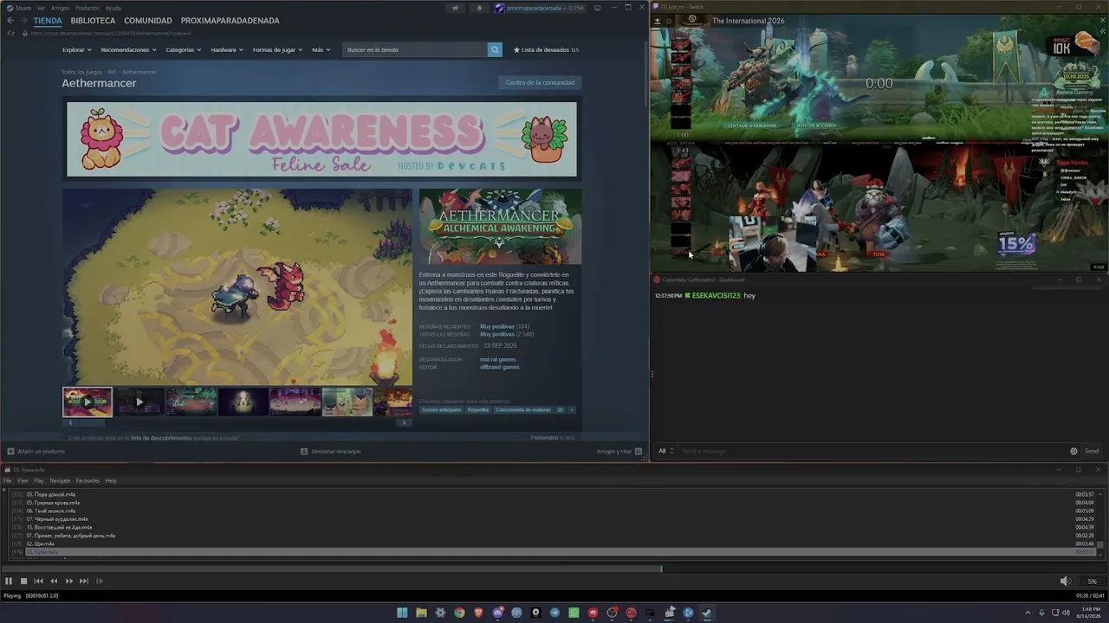Click the Steam store search magnifier button
This screenshot has height=623, width=1109.
click(495, 50)
